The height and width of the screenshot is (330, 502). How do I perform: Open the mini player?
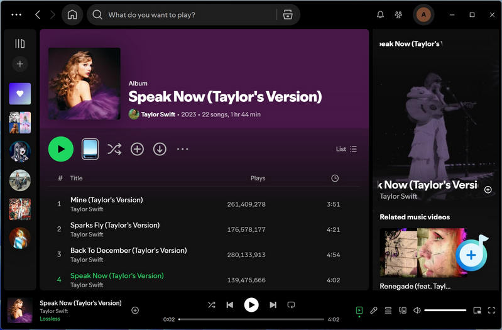(x=477, y=310)
